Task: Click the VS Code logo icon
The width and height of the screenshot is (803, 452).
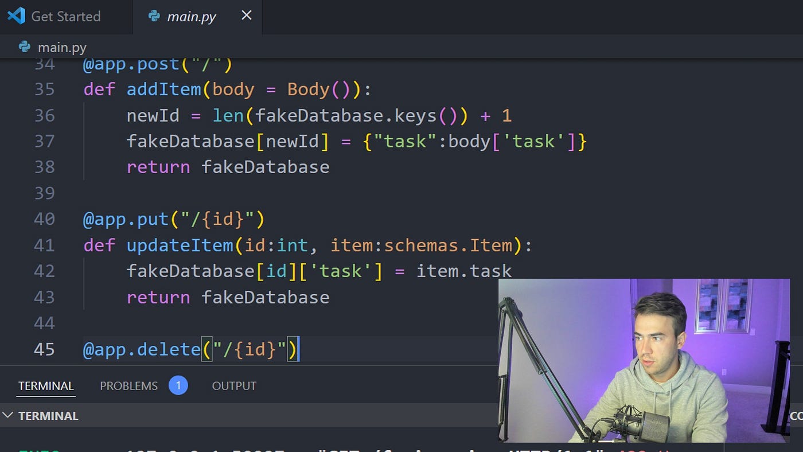Action: pyautogui.click(x=16, y=15)
